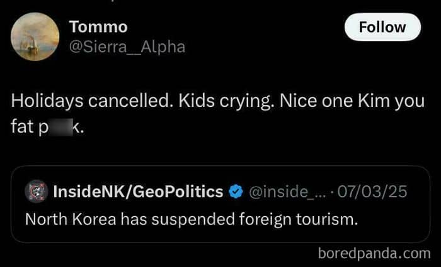Open the Tommo display name

[98, 27]
